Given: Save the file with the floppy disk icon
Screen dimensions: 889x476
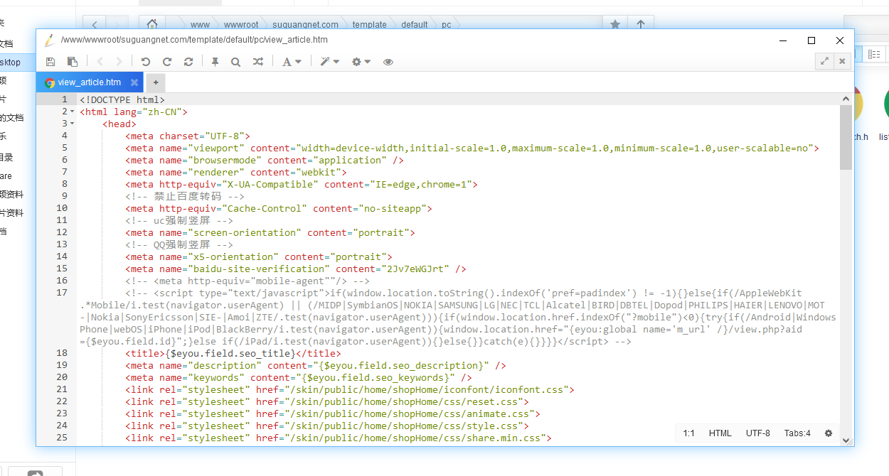Looking at the screenshot, I should [50, 62].
